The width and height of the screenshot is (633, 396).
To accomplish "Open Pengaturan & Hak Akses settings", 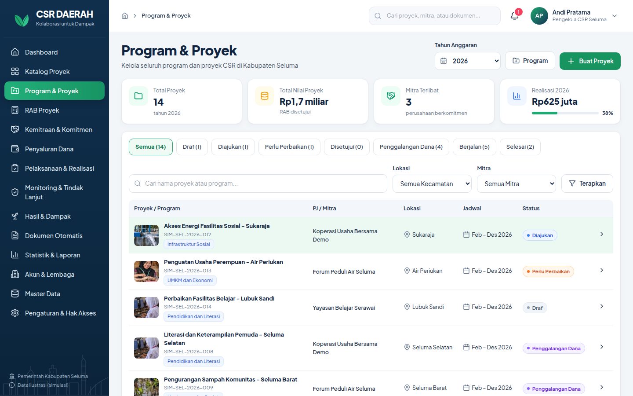I will pyautogui.click(x=55, y=313).
